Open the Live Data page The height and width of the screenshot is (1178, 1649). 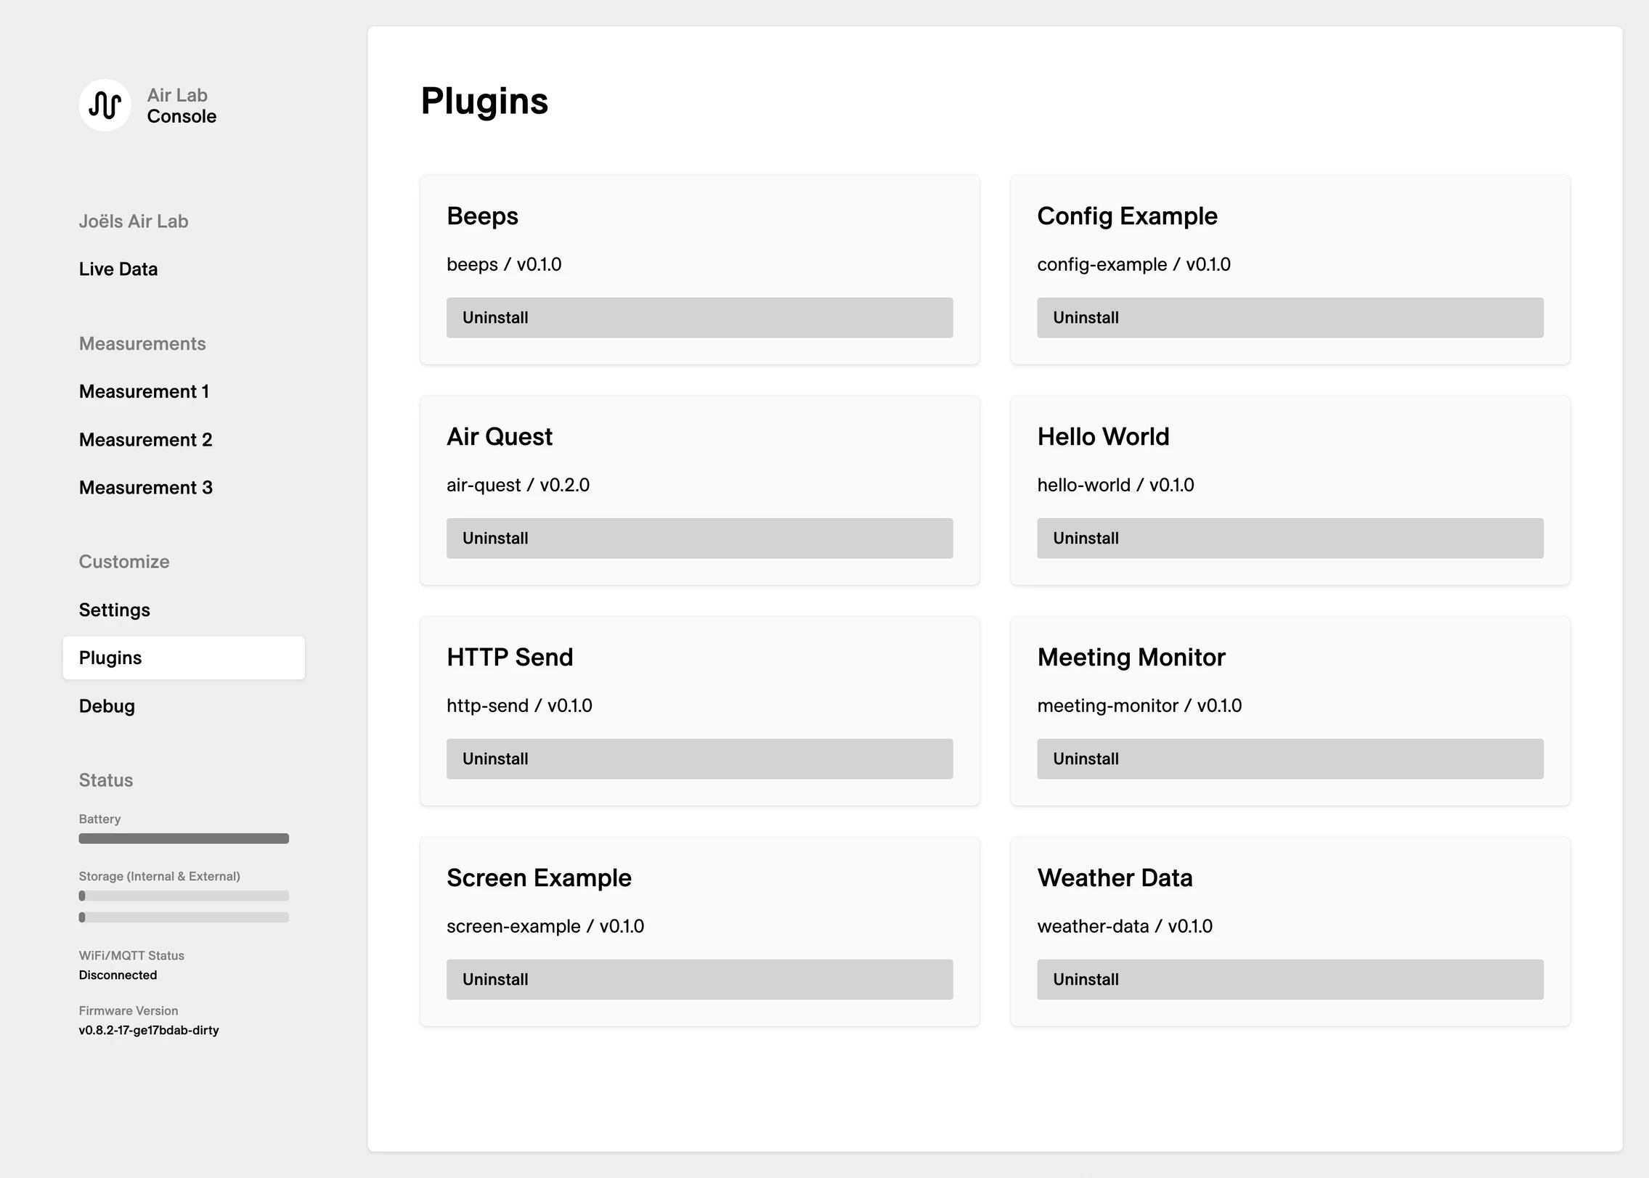[x=118, y=269]
